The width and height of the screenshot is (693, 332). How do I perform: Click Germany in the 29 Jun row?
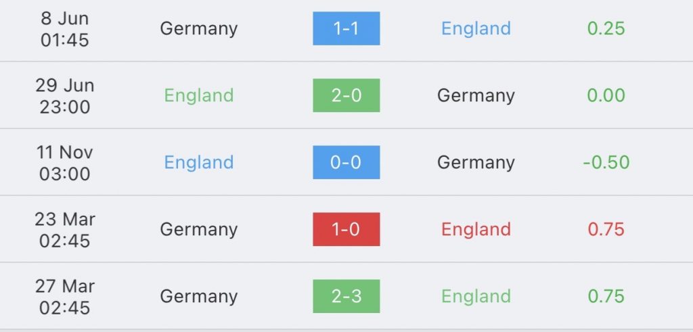(x=476, y=96)
